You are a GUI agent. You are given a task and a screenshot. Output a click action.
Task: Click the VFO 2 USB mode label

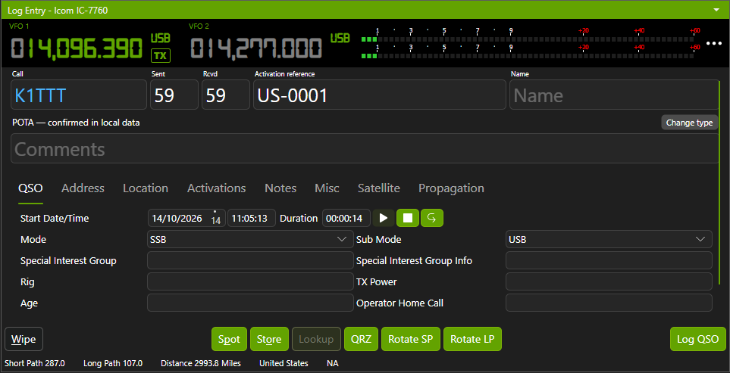[340, 38]
